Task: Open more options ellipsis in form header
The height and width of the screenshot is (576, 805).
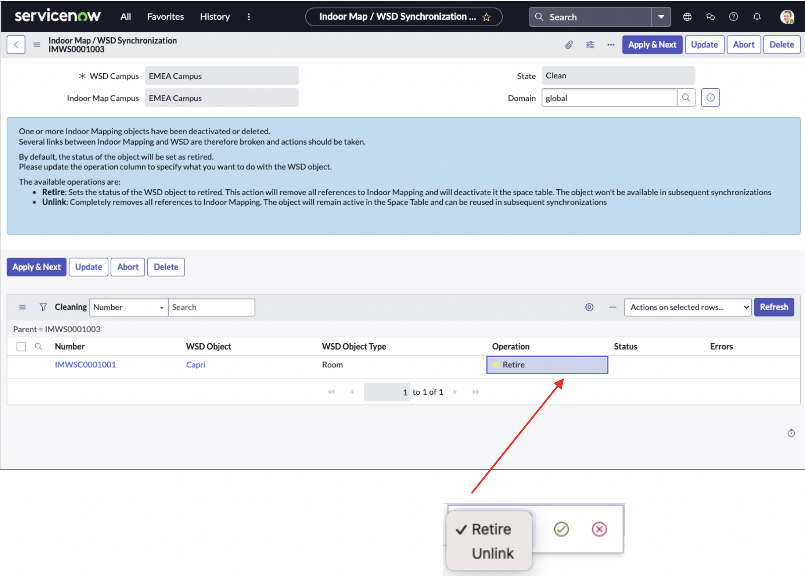Action: click(611, 45)
